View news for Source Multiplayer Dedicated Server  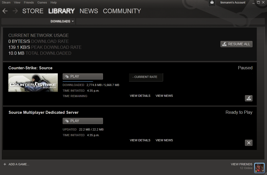coord(164,140)
